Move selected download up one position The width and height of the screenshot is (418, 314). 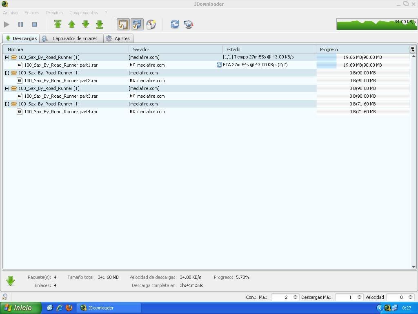[72, 24]
